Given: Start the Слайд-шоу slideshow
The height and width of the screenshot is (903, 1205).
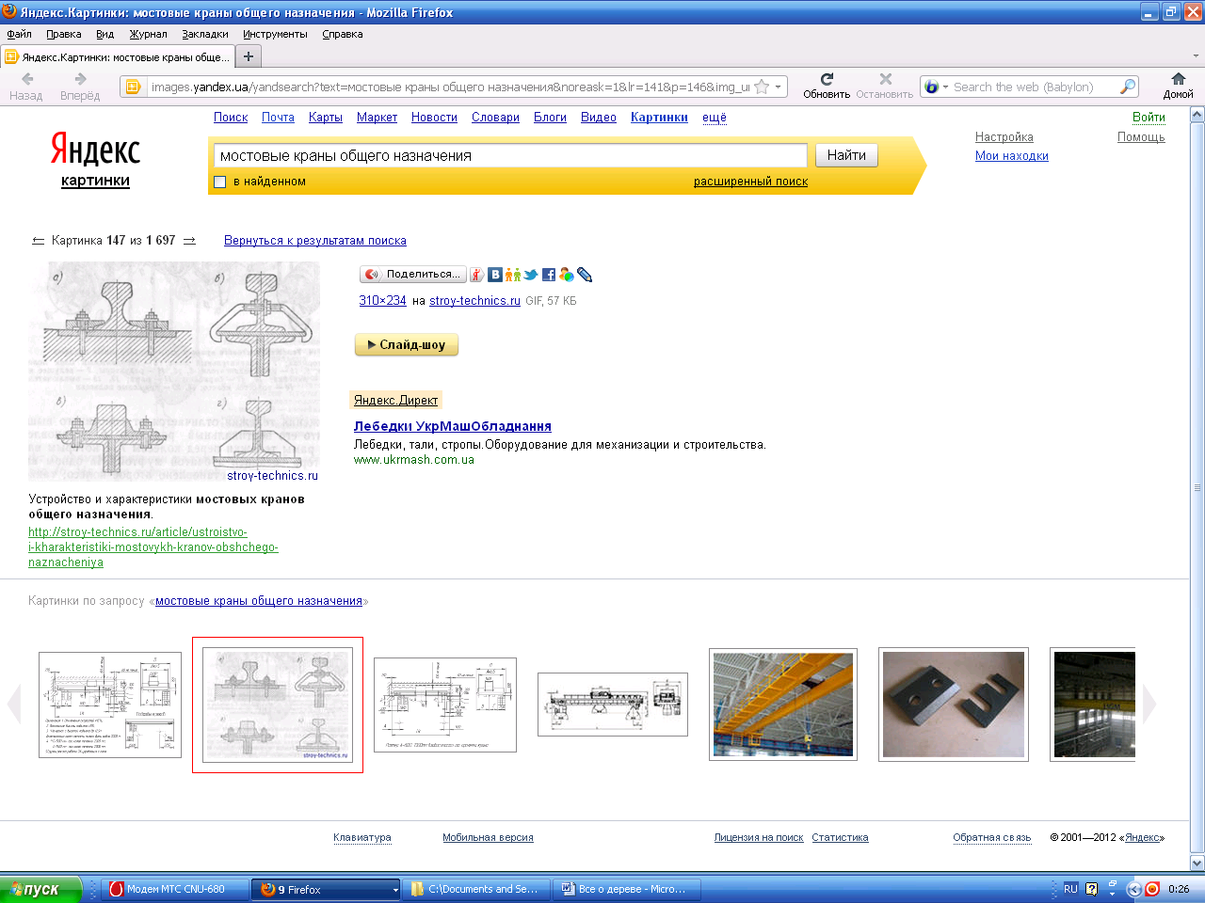Looking at the screenshot, I should click(x=407, y=345).
